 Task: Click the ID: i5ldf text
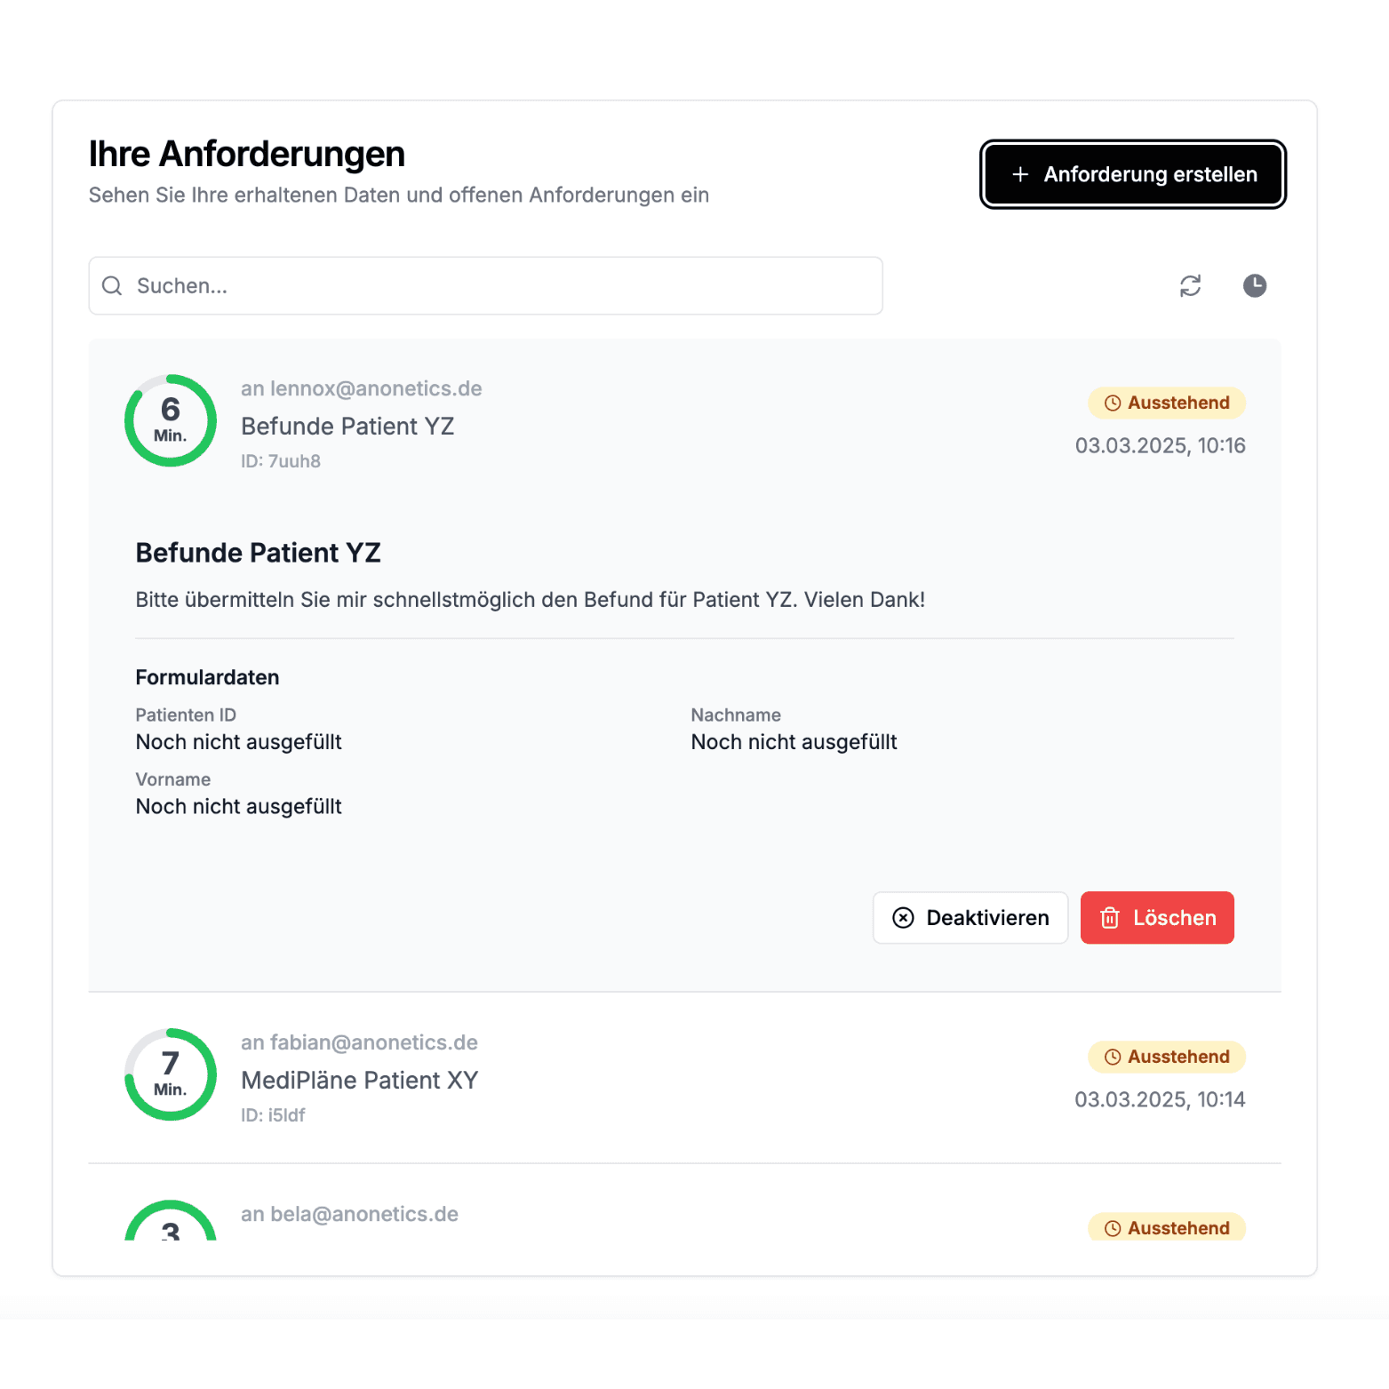pyautogui.click(x=273, y=1115)
